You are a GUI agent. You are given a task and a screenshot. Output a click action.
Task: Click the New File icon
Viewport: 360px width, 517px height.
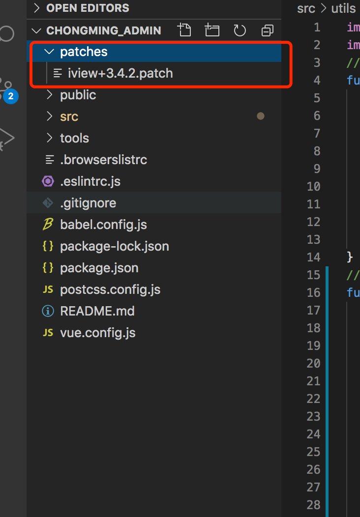185,30
